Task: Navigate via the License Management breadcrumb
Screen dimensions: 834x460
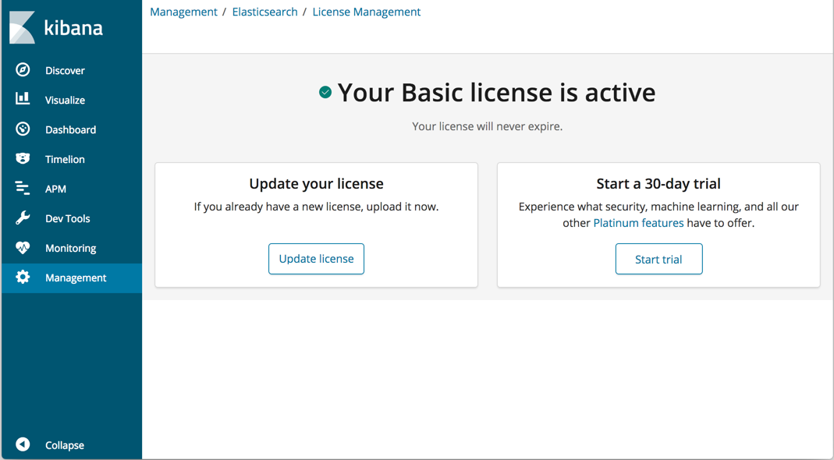Action: tap(367, 12)
